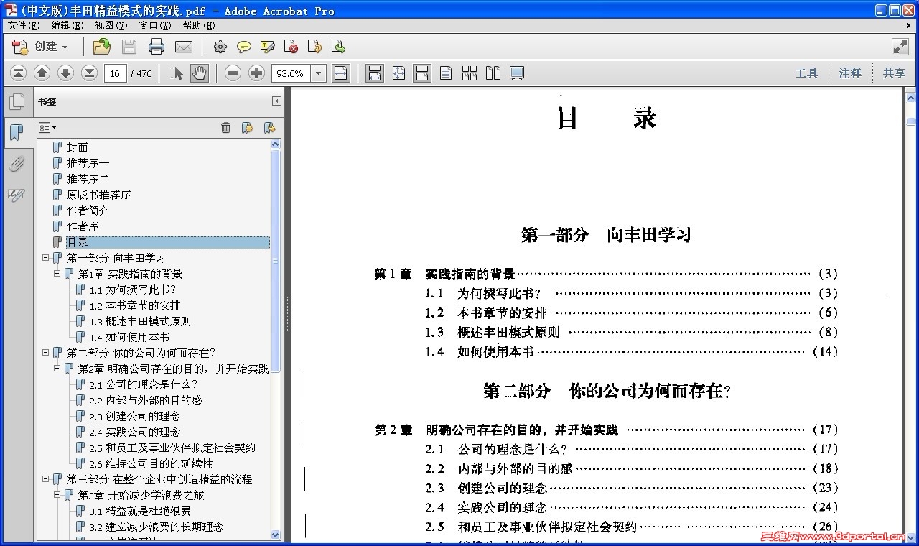Click the 93.6% zoom value field
The image size is (919, 546).
pos(291,73)
